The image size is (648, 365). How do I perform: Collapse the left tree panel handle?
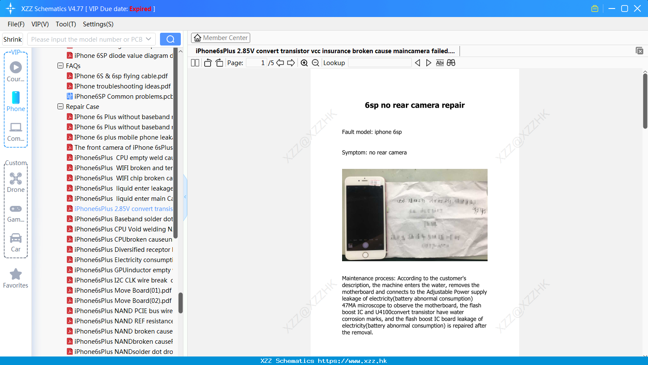click(185, 197)
